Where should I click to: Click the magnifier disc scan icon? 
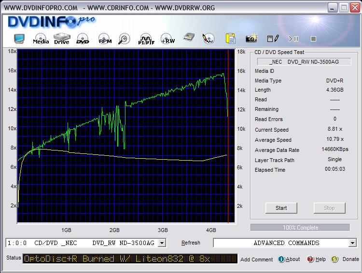tap(124, 39)
